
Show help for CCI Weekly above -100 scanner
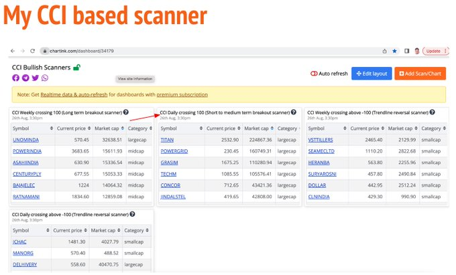pos(432,112)
